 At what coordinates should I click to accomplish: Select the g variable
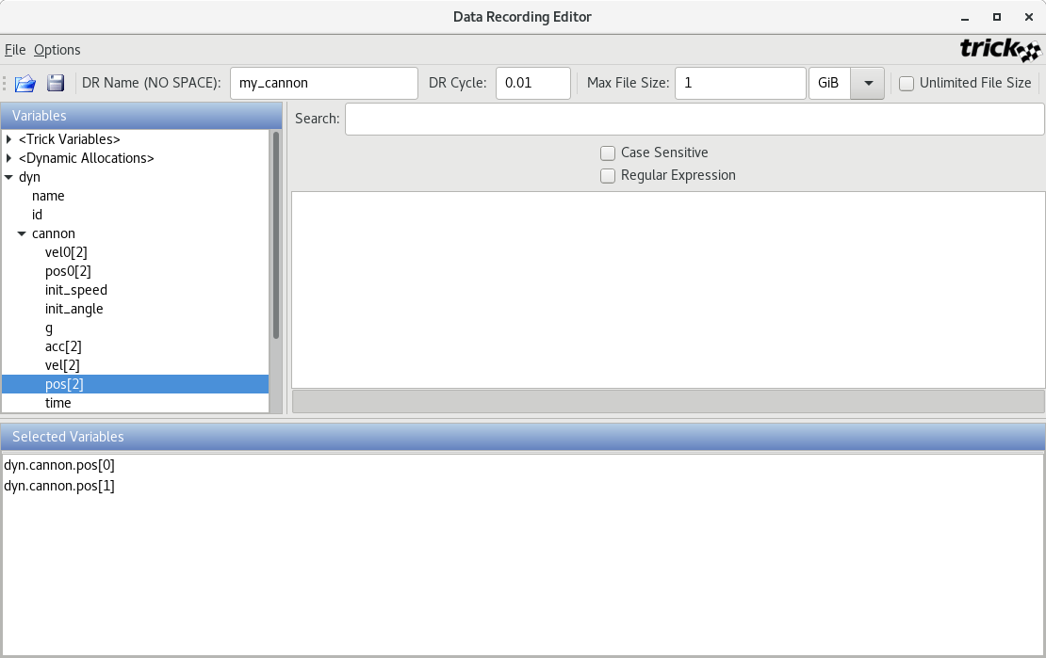49,328
